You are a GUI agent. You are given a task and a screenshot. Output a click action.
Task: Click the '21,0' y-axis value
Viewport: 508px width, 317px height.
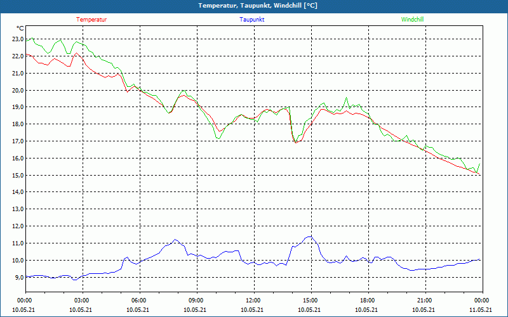[x=18, y=73]
